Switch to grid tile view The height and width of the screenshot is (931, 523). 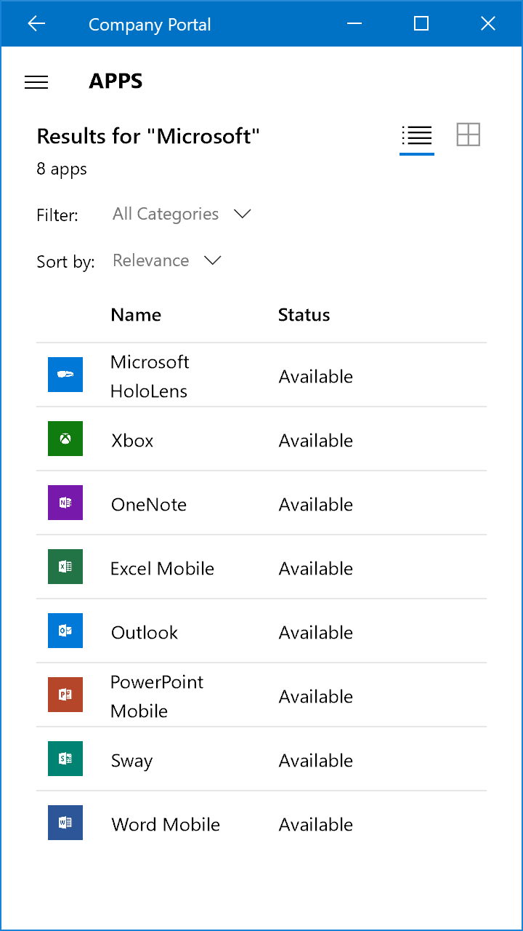(x=469, y=135)
